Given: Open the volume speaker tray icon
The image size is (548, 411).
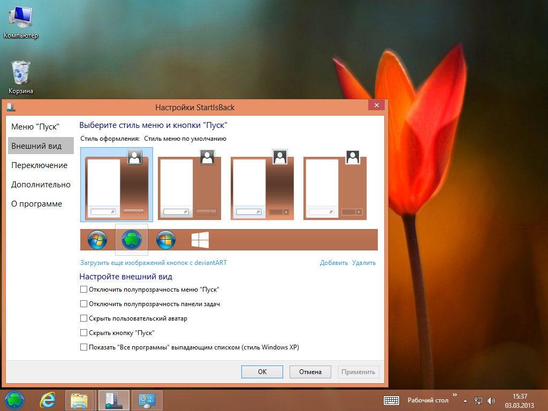Looking at the screenshot, I should pos(491,401).
